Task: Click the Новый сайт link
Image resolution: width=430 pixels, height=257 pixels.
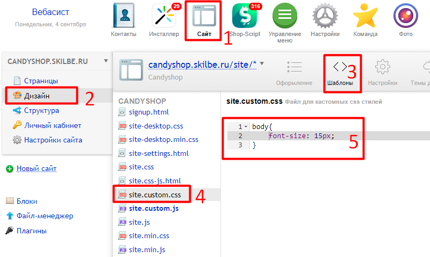Action: coord(37,169)
